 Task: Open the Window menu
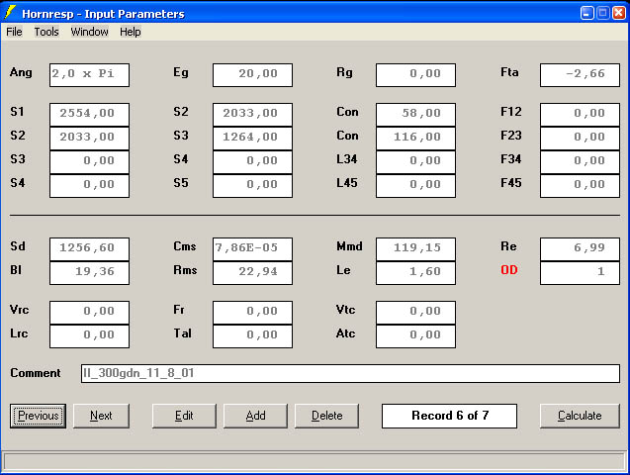point(89,32)
